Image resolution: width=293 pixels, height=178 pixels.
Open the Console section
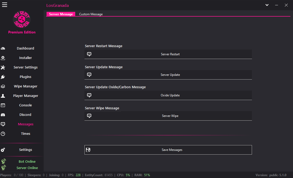(x=26, y=105)
